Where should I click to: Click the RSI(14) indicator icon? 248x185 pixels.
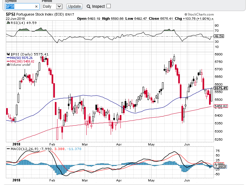point(8,23)
